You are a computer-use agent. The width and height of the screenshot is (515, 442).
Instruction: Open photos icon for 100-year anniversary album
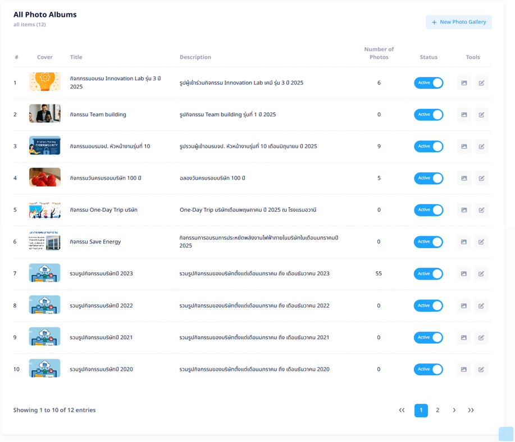tap(464, 179)
